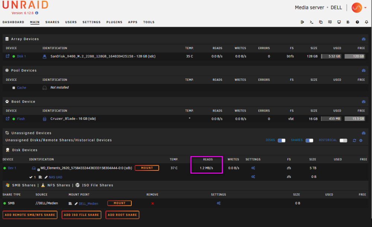Click the 120 GB free bar for Disk 1
Screen dimensions: 372x227
(x=355, y=56)
